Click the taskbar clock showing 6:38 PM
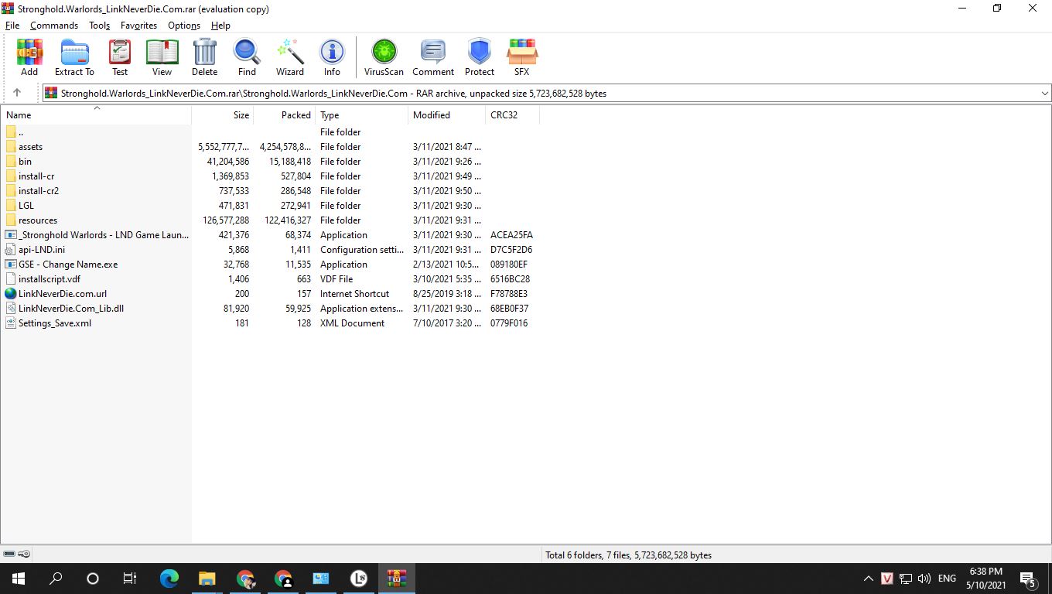The width and height of the screenshot is (1052, 594). (x=985, y=579)
